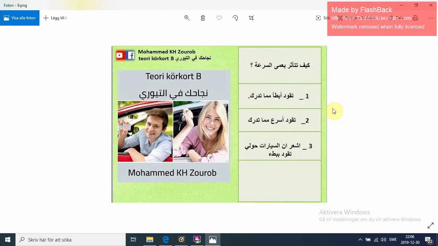Screen dimensions: 438x246
Task: Open the three-dot more options menu
Action: 430,18
